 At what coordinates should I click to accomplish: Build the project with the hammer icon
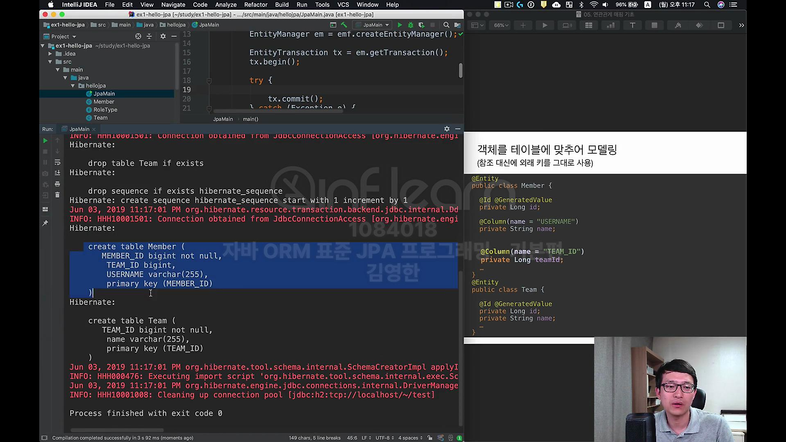click(x=344, y=25)
